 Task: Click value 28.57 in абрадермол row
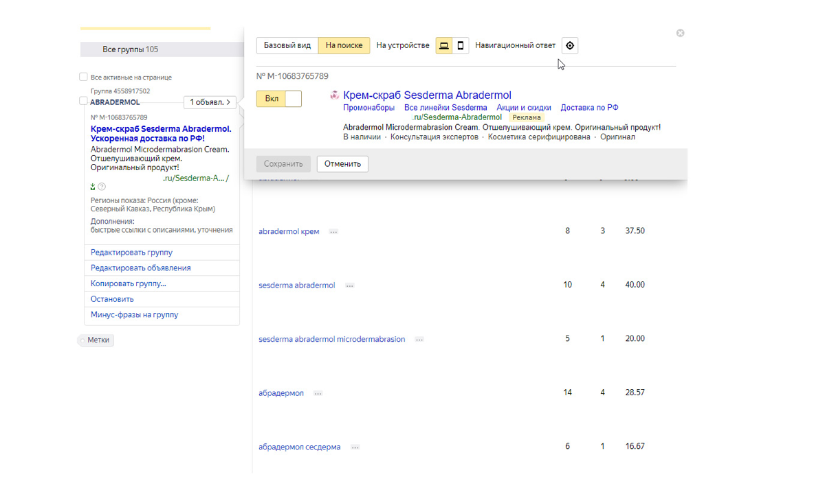[x=635, y=393]
